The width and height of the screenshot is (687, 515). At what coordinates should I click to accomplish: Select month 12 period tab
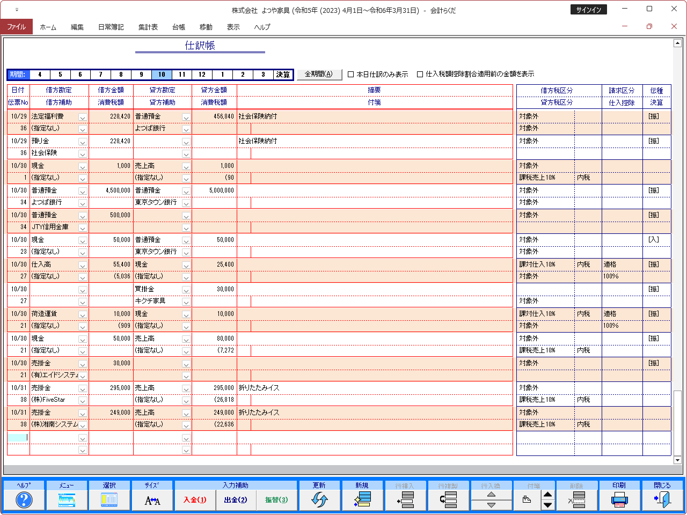[x=202, y=75]
